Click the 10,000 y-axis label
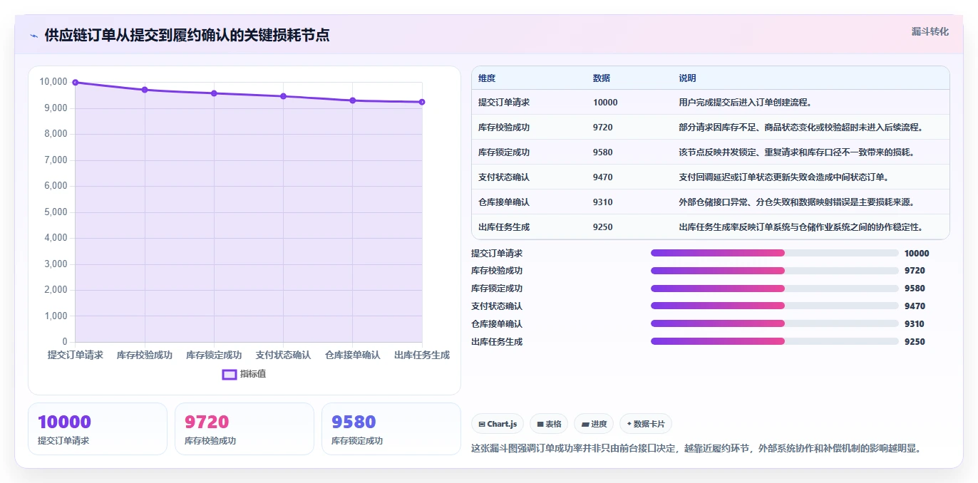 click(x=53, y=82)
